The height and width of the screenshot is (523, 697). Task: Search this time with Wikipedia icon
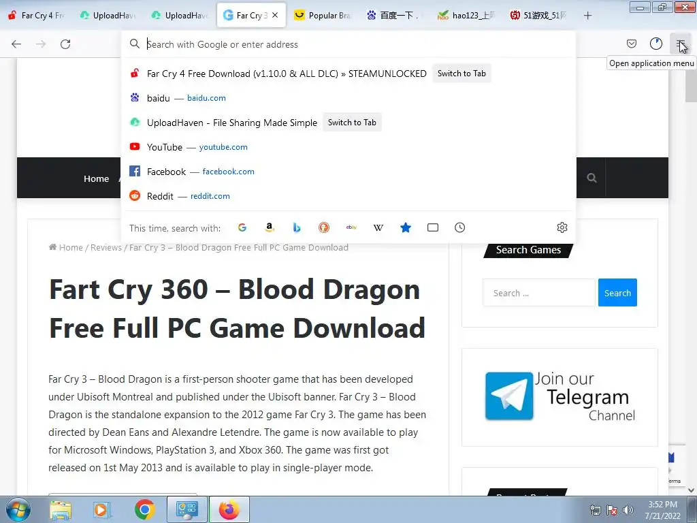click(x=378, y=227)
